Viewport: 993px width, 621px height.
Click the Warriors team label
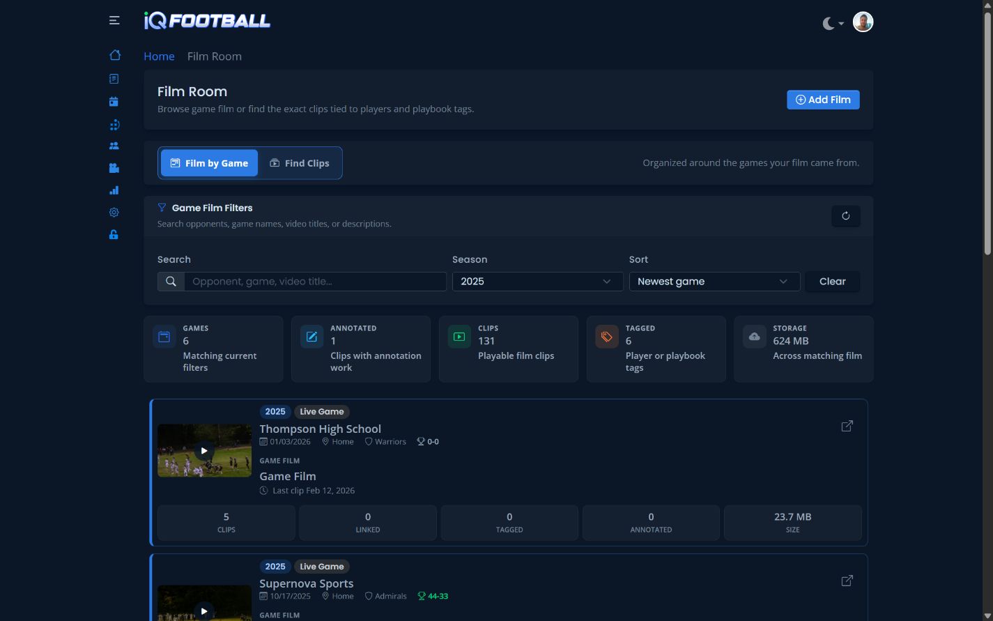pos(390,442)
